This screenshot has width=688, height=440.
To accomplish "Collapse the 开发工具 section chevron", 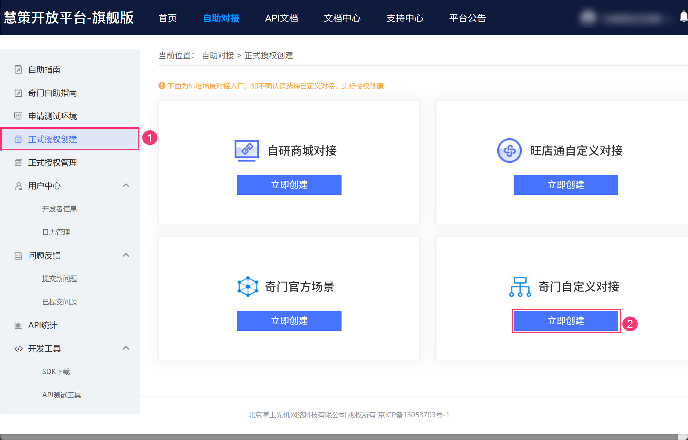I will point(126,348).
